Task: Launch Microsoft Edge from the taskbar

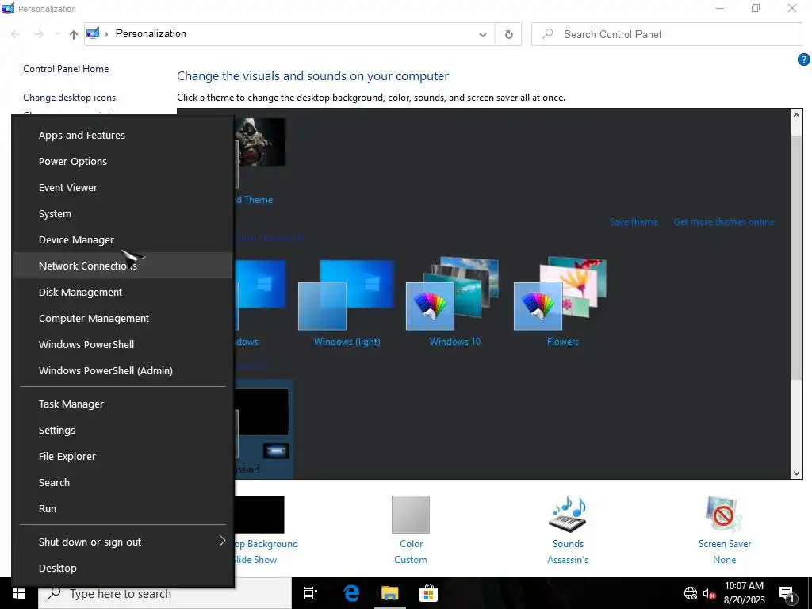Action: [351, 593]
